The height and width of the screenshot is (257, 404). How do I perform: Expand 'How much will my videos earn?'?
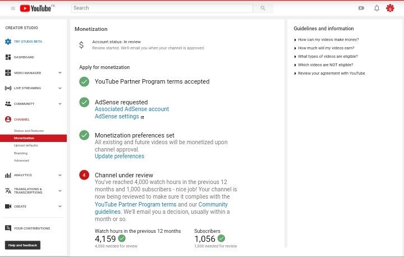pyautogui.click(x=324, y=48)
